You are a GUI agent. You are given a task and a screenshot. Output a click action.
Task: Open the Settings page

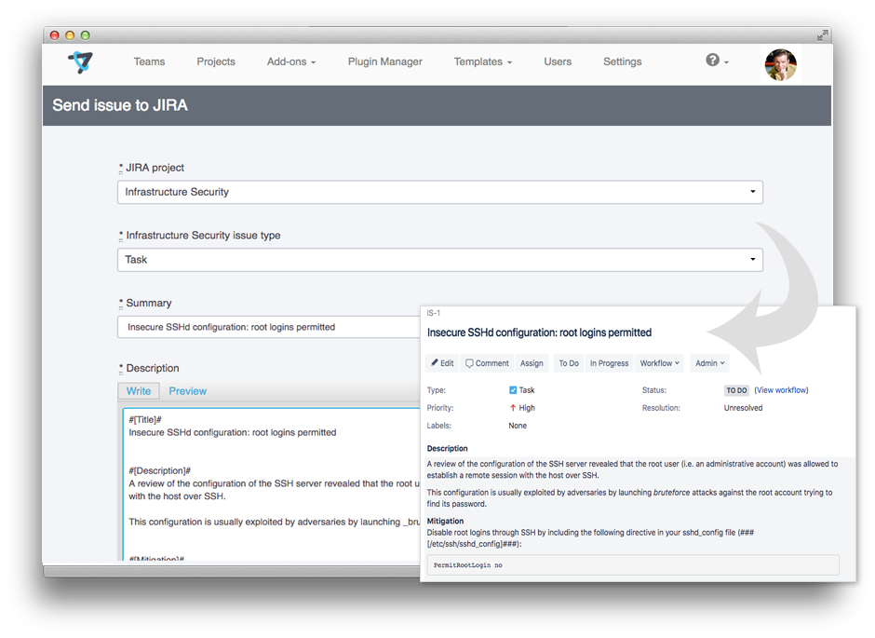pyautogui.click(x=622, y=61)
